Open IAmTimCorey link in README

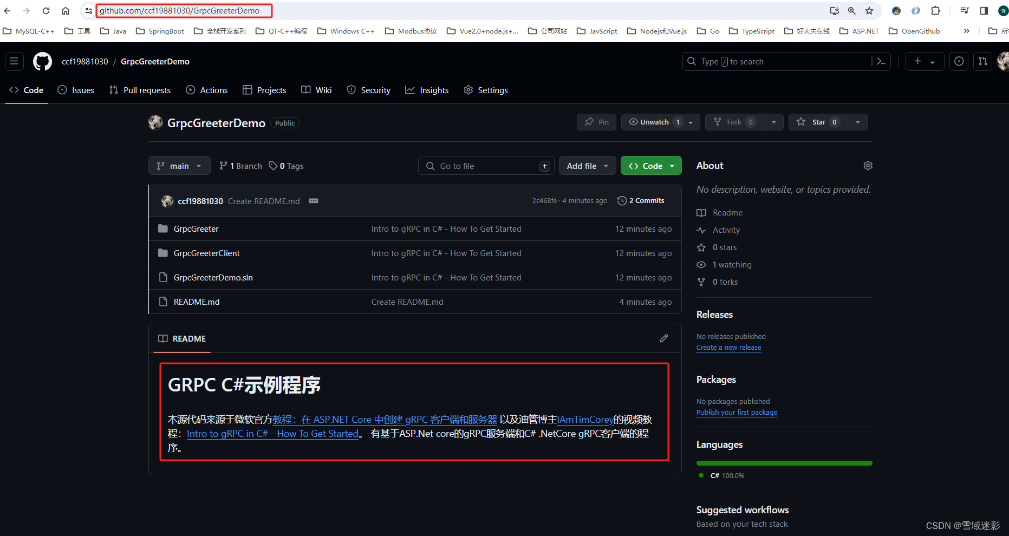coord(585,420)
